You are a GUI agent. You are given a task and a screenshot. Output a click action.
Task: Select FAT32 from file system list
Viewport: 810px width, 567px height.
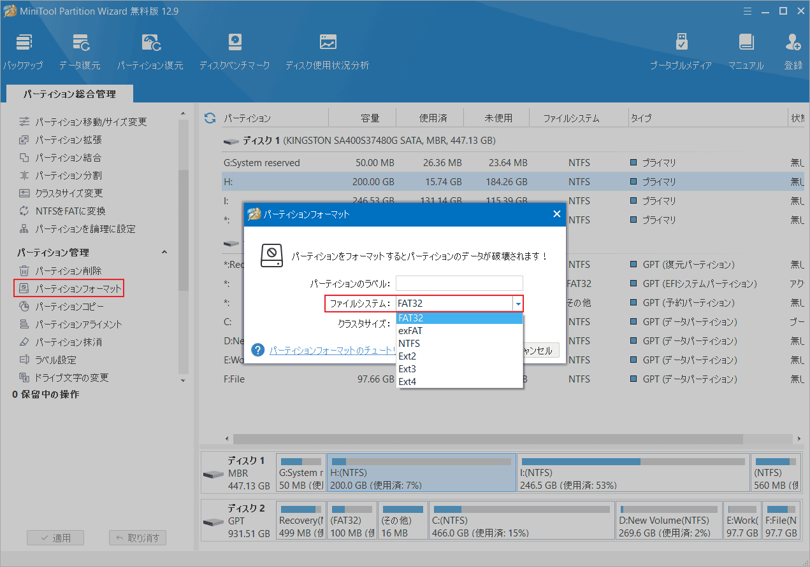pos(459,318)
